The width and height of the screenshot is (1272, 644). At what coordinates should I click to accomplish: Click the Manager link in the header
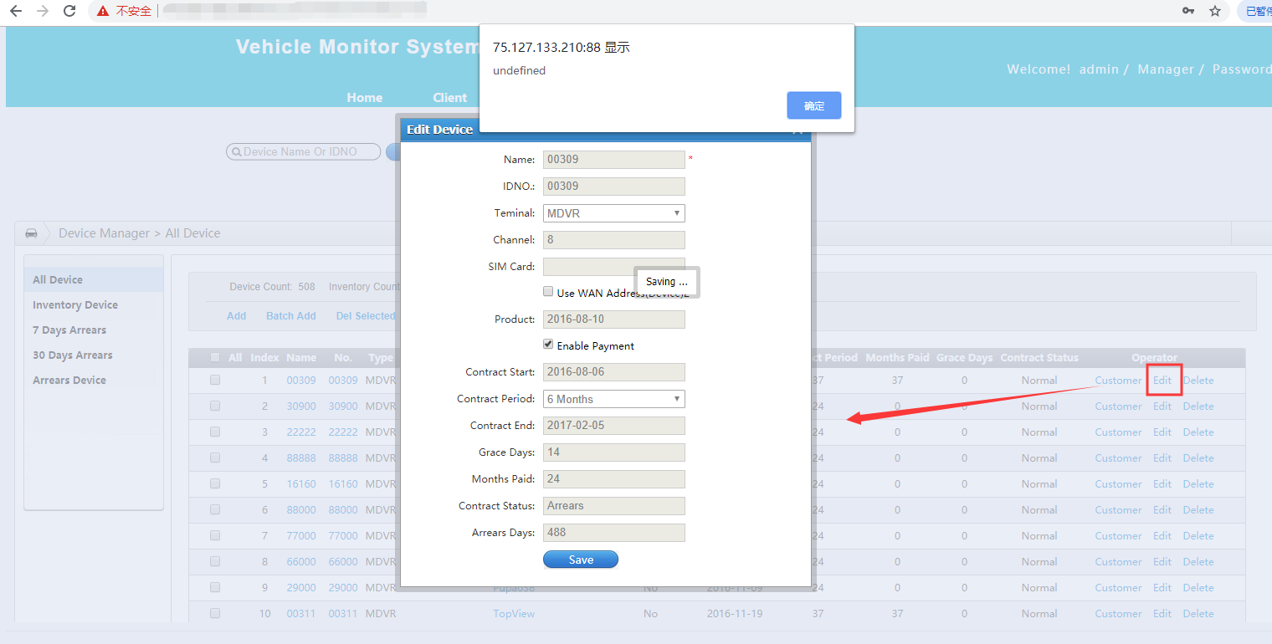1166,69
